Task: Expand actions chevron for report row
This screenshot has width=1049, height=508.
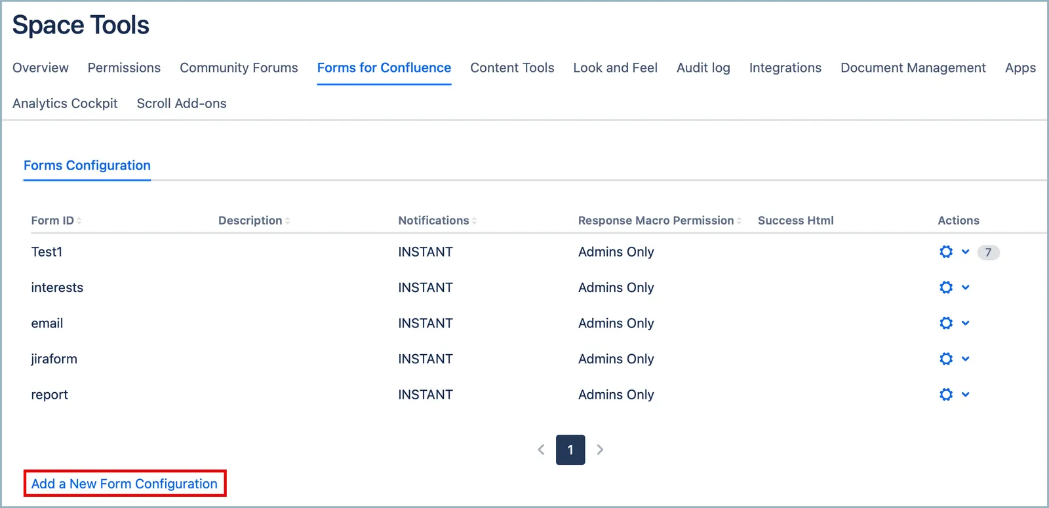Action: [x=965, y=395]
